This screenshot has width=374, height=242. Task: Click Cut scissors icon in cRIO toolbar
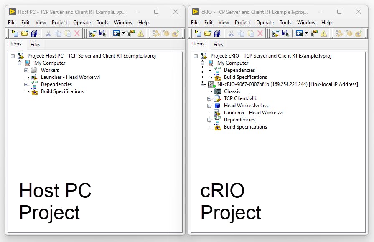tap(232, 33)
